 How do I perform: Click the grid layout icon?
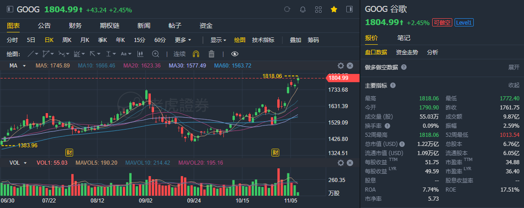point(318,9)
